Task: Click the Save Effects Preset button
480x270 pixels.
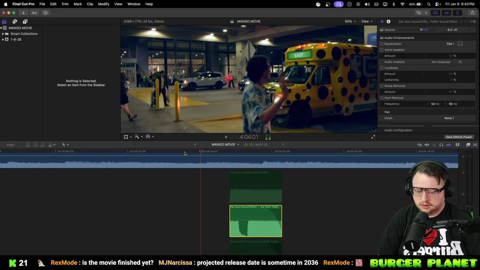Action: click(459, 137)
